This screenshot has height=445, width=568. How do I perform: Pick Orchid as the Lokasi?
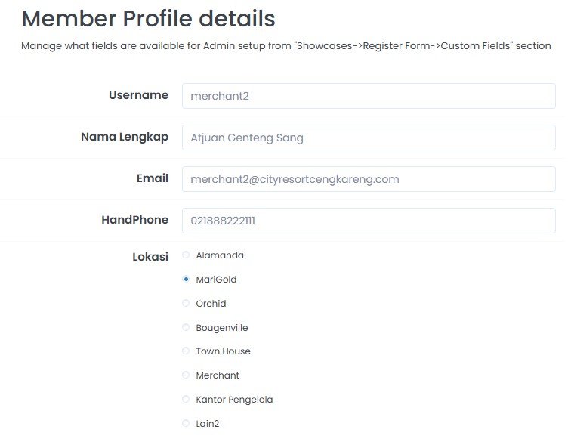tap(186, 304)
